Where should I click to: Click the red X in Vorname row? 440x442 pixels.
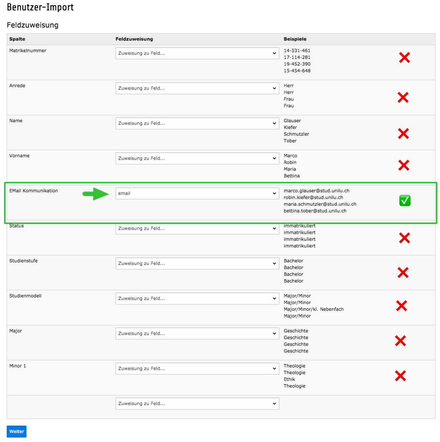pos(403,165)
